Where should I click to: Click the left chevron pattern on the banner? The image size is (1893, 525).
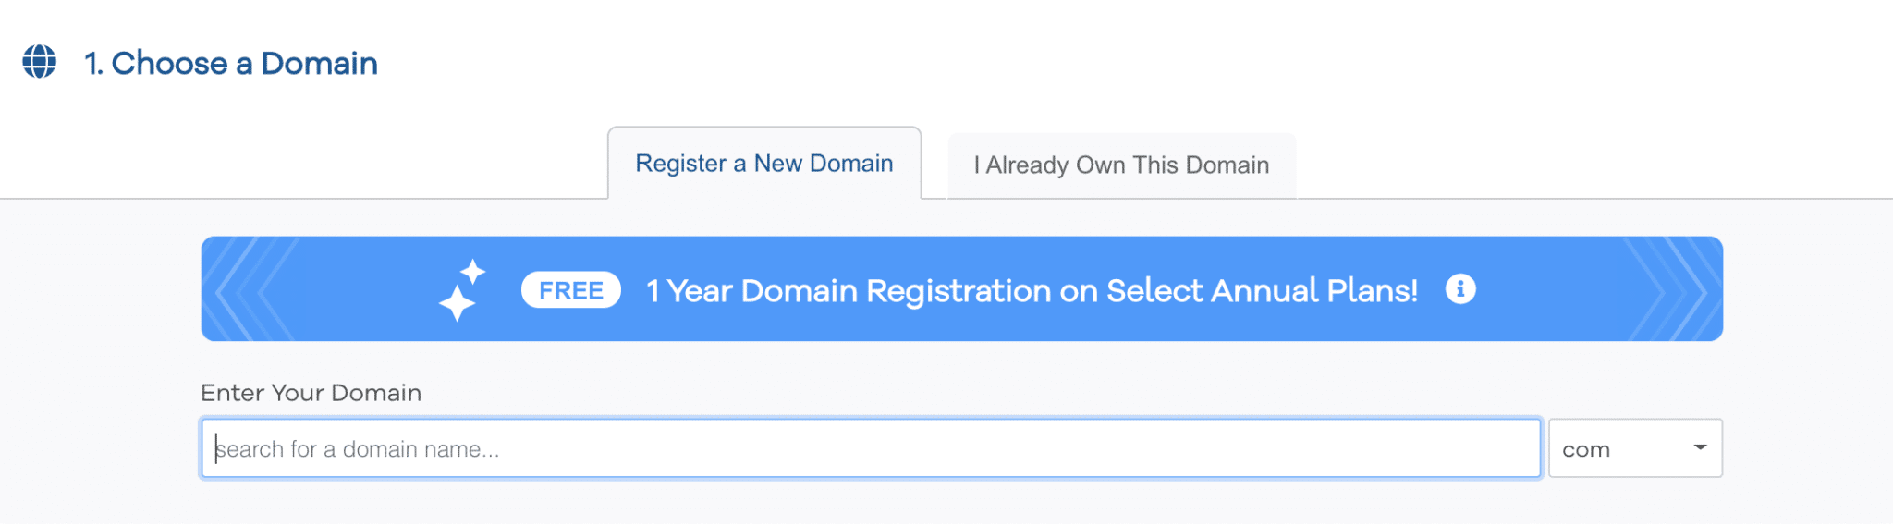250,289
